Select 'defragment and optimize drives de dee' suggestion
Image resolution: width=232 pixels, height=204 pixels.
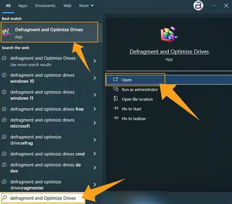pyautogui.click(x=46, y=168)
